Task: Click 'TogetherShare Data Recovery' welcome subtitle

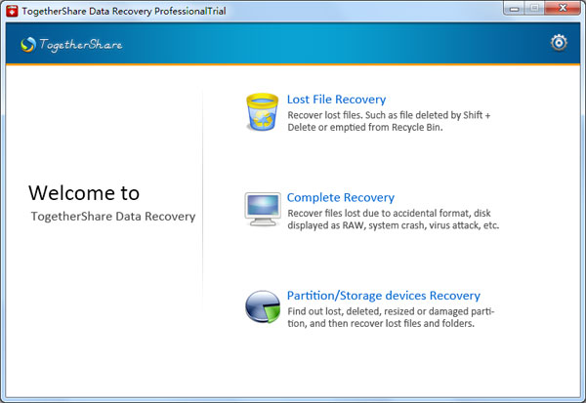Action: click(x=113, y=217)
